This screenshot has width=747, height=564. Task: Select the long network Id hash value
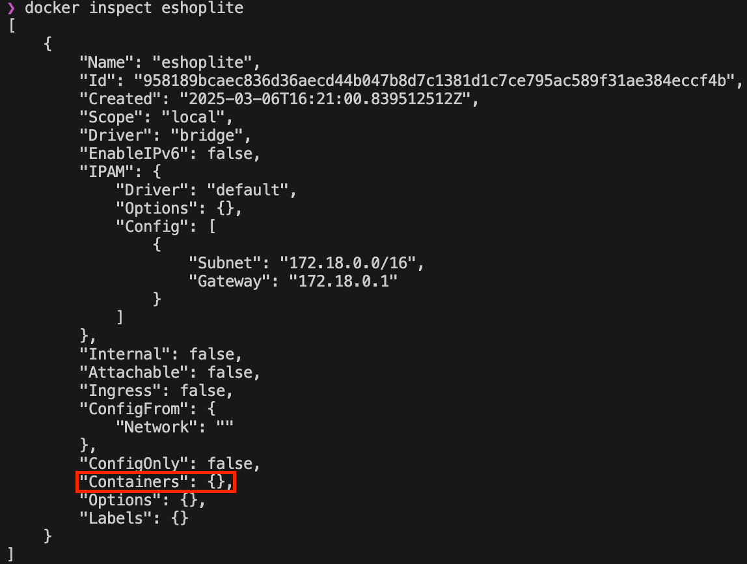tap(435, 81)
